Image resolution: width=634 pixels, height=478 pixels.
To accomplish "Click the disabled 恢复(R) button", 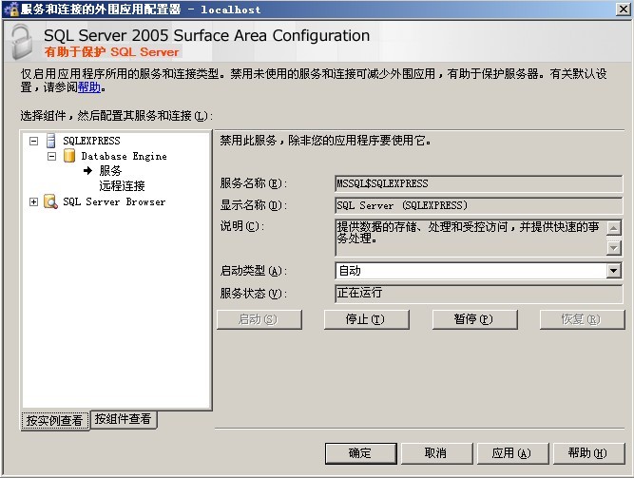I will point(583,319).
